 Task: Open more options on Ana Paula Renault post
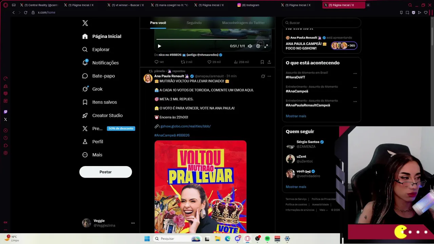269,76
